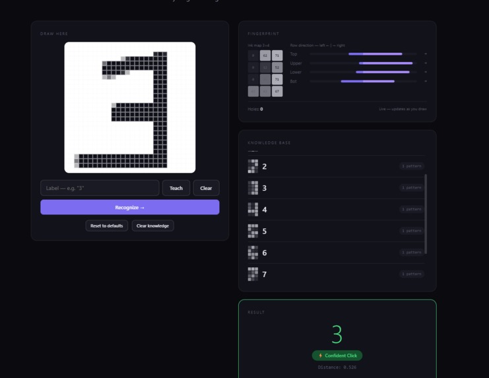Select digit 2 row in knowledge base
The width and height of the screenshot is (489, 378).
pos(336,166)
